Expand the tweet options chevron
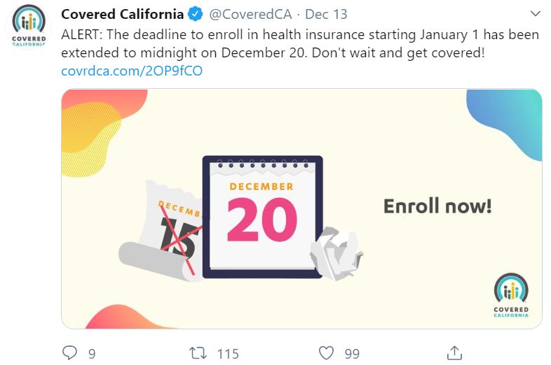The height and width of the screenshot is (365, 551). tap(535, 14)
